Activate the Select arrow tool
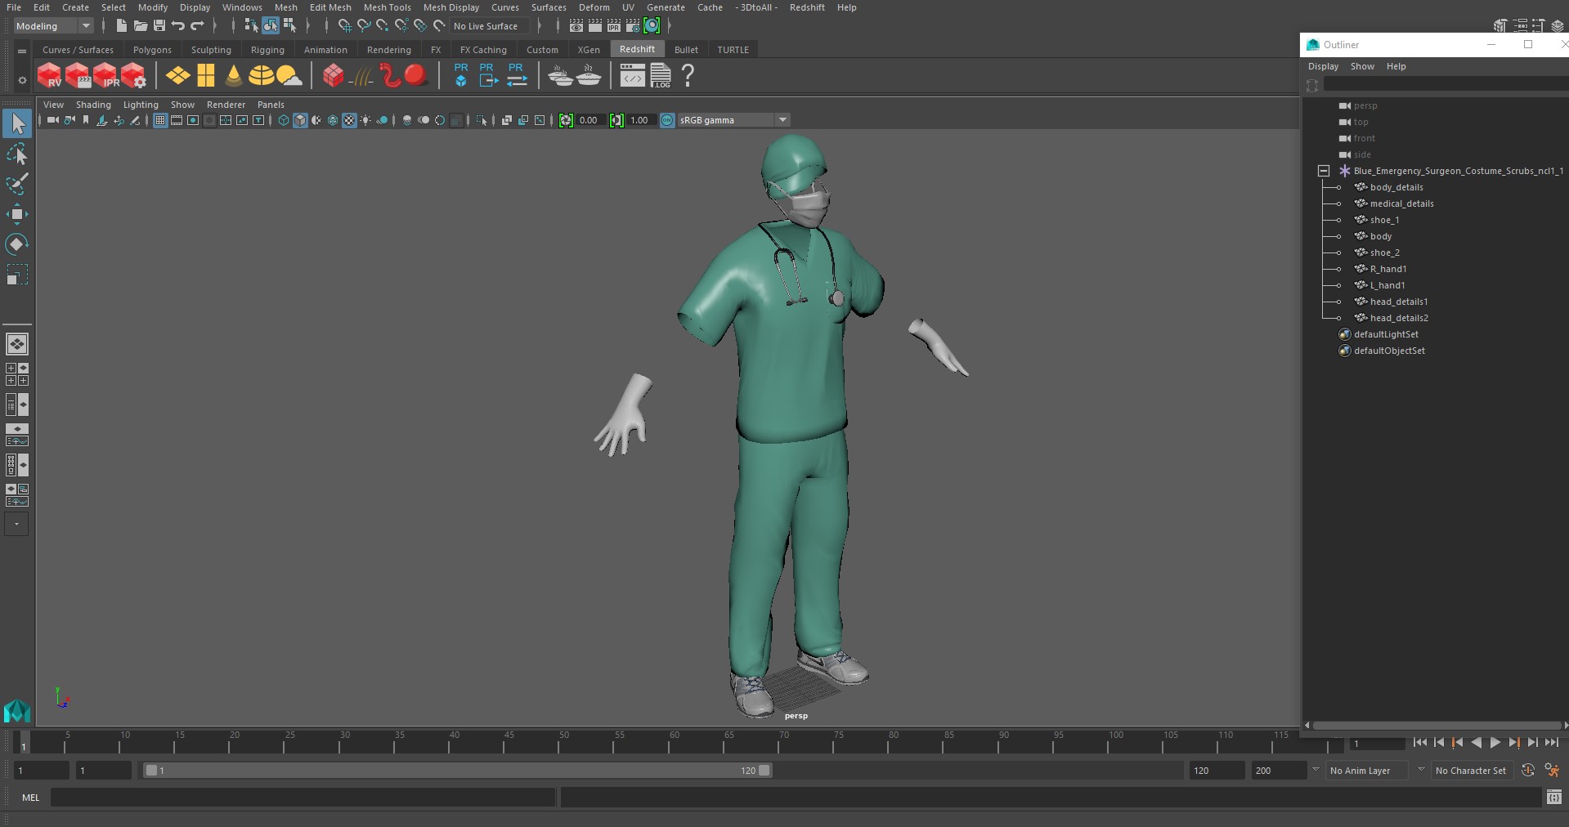The height and width of the screenshot is (827, 1569). [16, 123]
